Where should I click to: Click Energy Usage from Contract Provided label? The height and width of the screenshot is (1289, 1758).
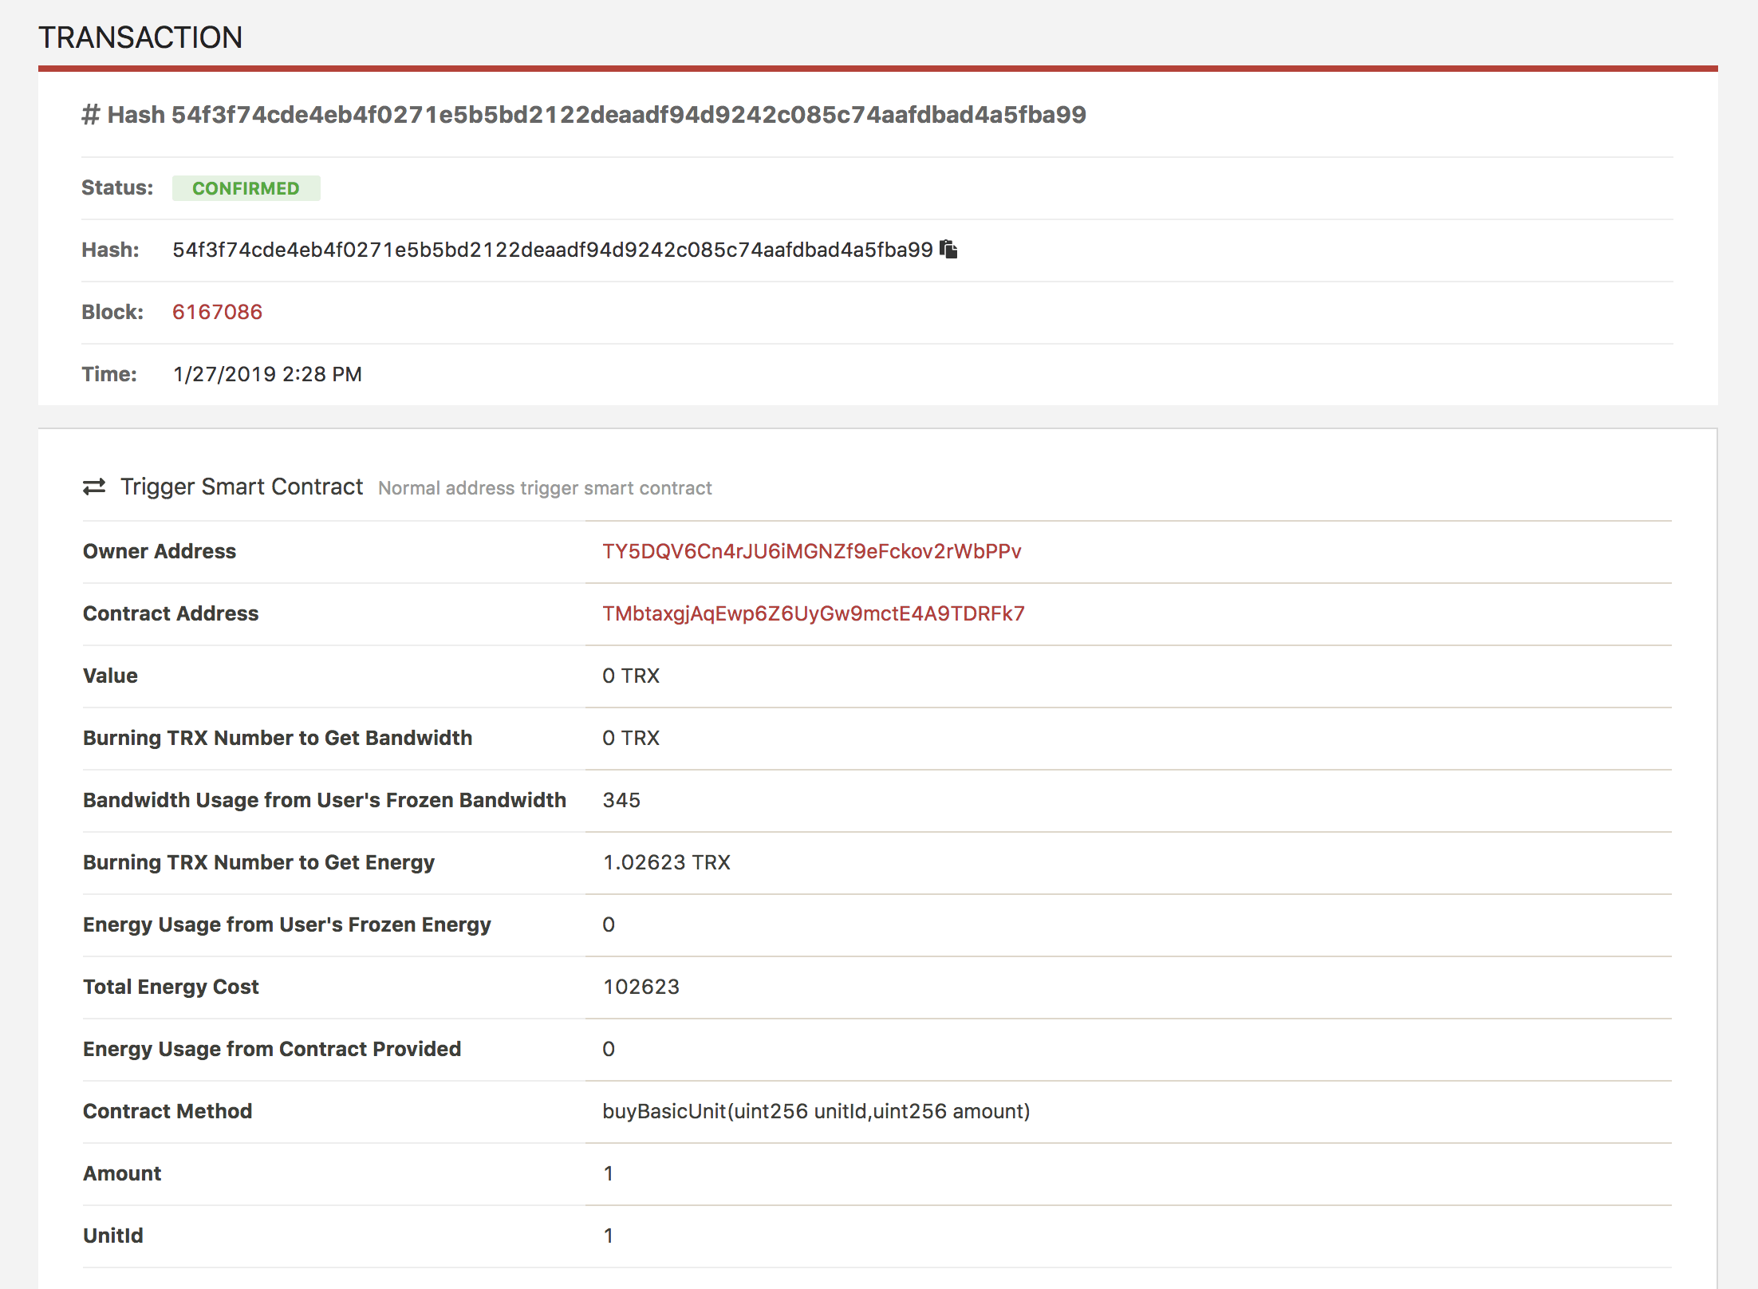[272, 1049]
